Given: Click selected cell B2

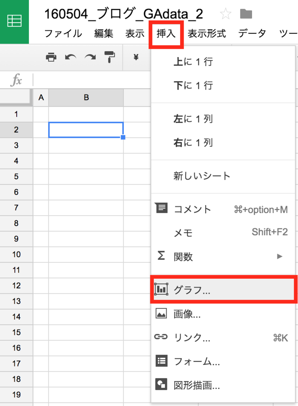Looking at the screenshot, I should pyautogui.click(x=86, y=130).
